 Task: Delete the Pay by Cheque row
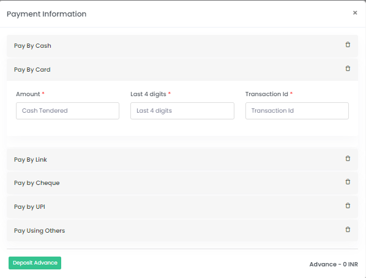pyautogui.click(x=348, y=182)
